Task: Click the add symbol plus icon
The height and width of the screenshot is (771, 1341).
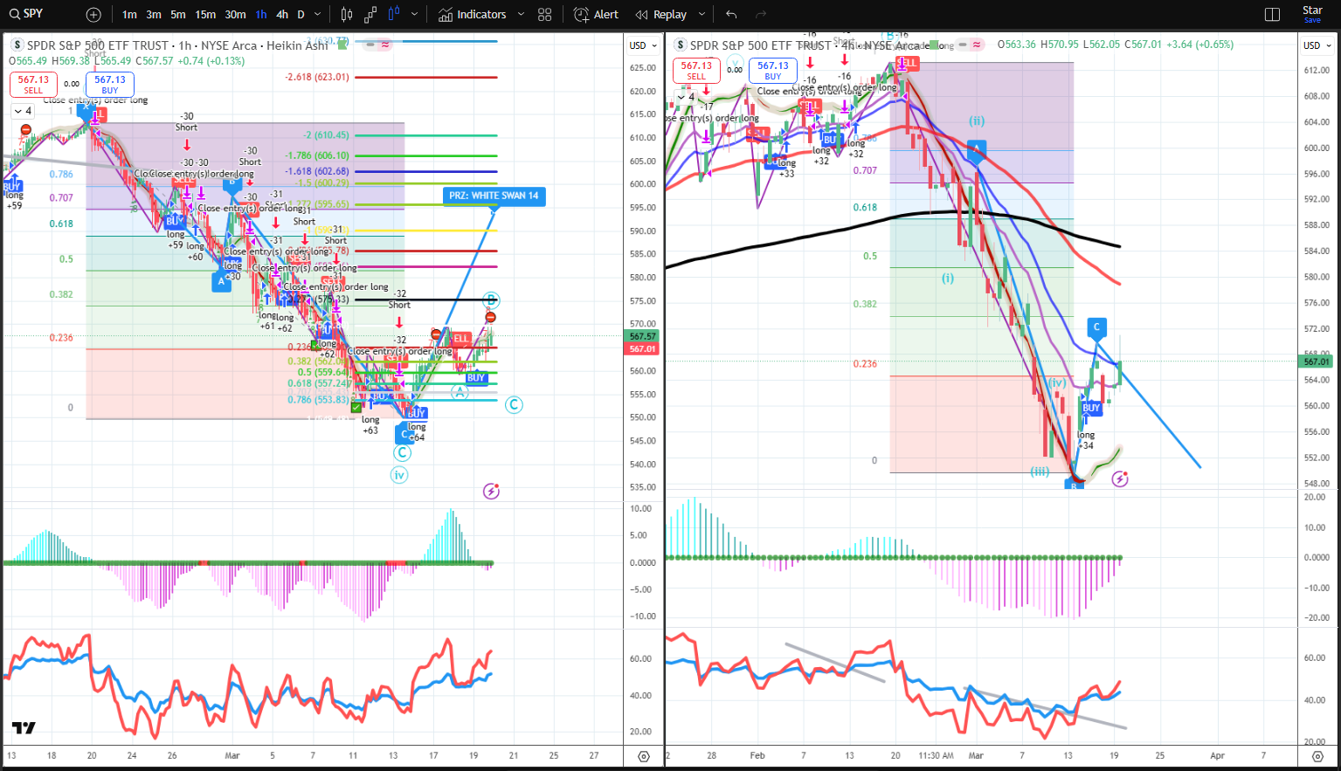Action: click(x=93, y=15)
